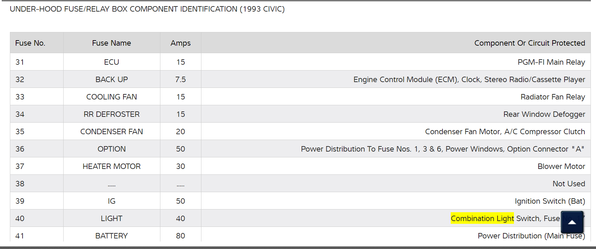Select the 'CONDENSER FAN' cell

pyautogui.click(x=111, y=131)
